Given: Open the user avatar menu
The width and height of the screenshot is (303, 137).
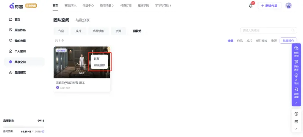Looking at the screenshot, I should point(289,6).
